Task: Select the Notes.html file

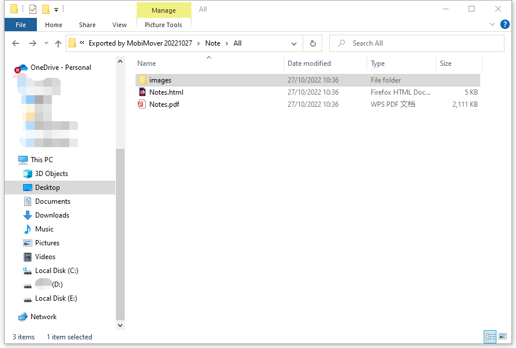Action: [x=166, y=92]
